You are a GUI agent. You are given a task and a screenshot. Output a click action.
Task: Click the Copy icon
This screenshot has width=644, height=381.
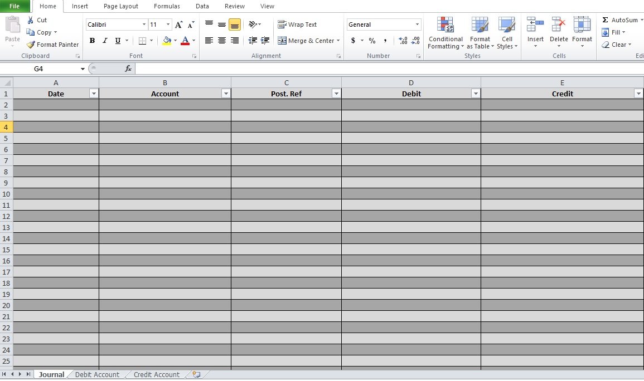[31, 32]
